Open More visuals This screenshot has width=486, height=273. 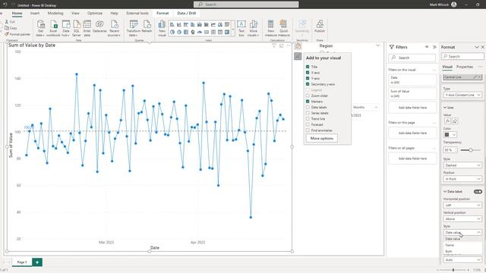tap(253, 28)
